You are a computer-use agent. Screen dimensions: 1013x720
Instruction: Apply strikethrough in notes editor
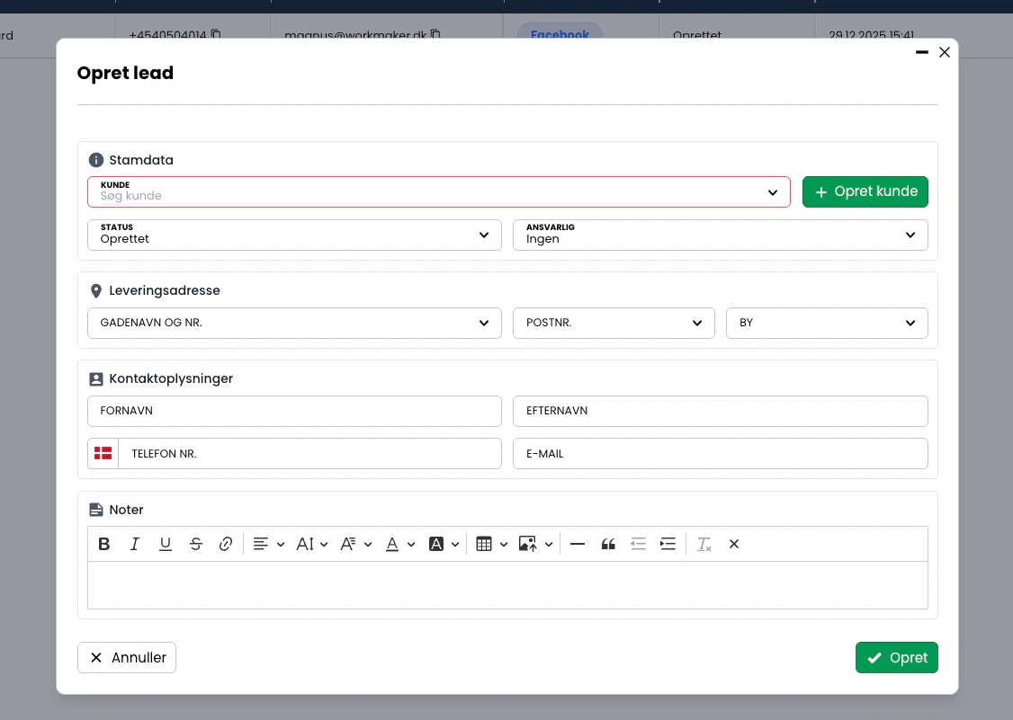[196, 545]
